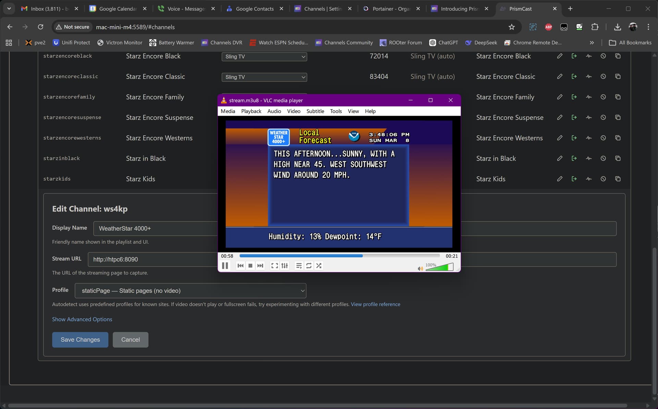658x409 pixels.
Task: Open the VLC Playback menu
Action: [251, 111]
